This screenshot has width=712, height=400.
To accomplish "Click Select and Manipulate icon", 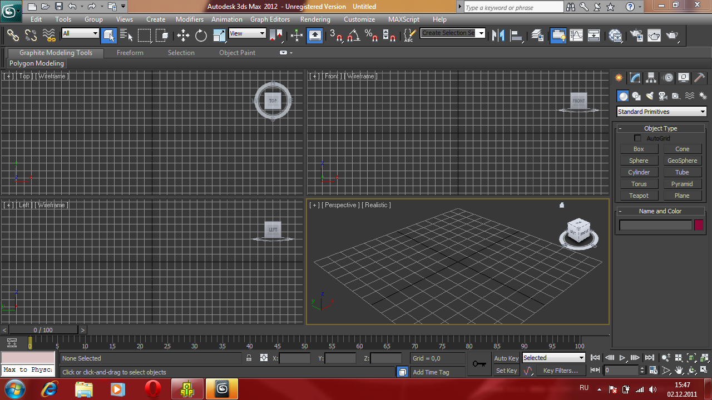I will point(296,36).
